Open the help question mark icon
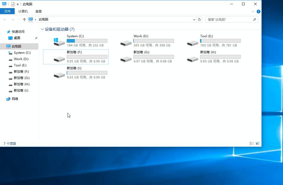 pos(258,12)
